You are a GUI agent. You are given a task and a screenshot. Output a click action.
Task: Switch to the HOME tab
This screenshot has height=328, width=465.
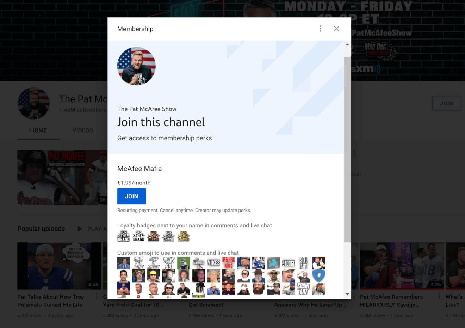[x=38, y=130]
